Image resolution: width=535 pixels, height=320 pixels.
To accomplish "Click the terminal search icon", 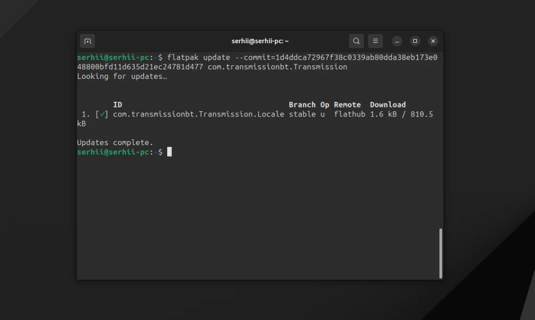I will coord(356,41).
